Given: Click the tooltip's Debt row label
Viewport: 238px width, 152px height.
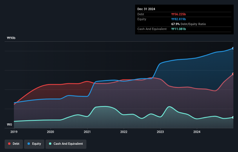Looking at the screenshot, I should point(141,14).
